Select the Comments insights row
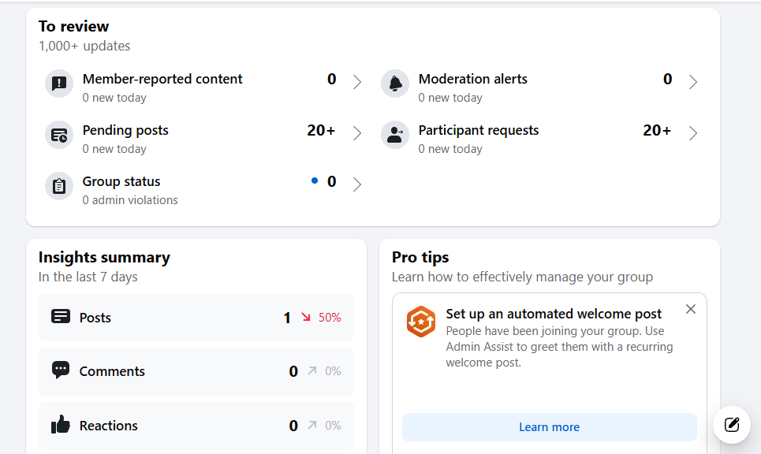Viewport: 761px width, 454px height. point(196,371)
